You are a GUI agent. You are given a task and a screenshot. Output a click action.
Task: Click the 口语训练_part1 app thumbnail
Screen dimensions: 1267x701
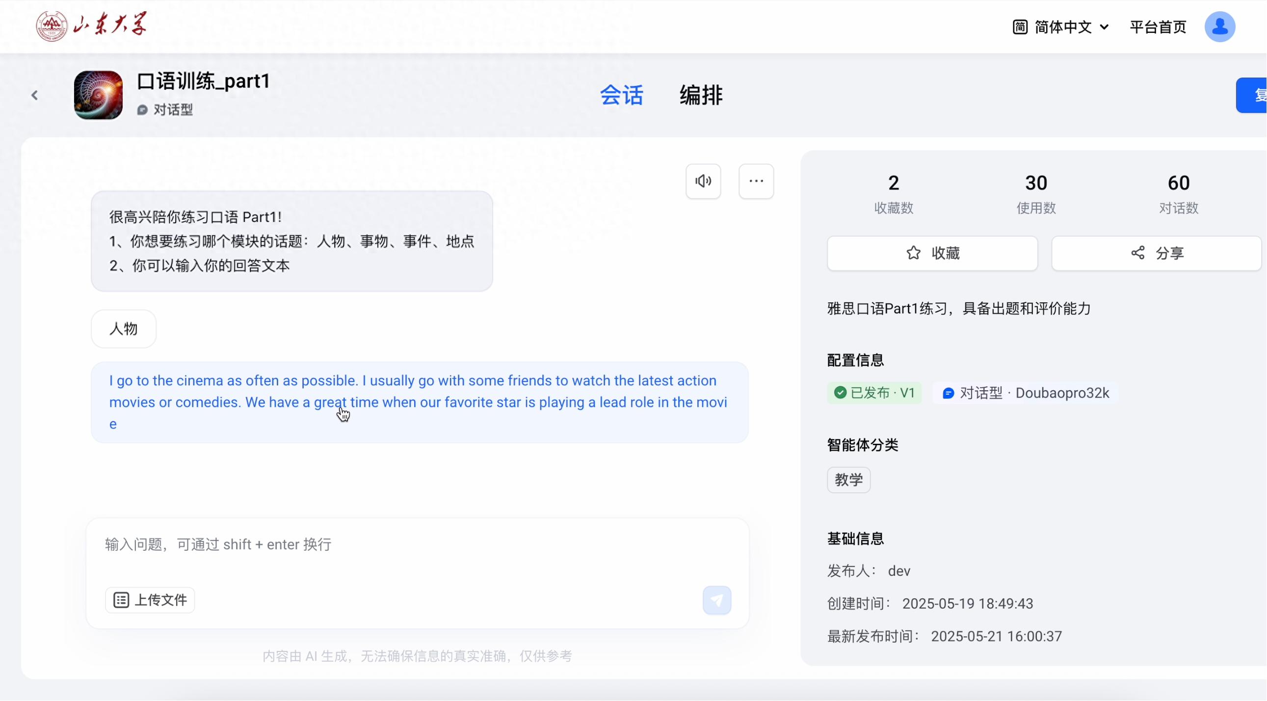(98, 95)
